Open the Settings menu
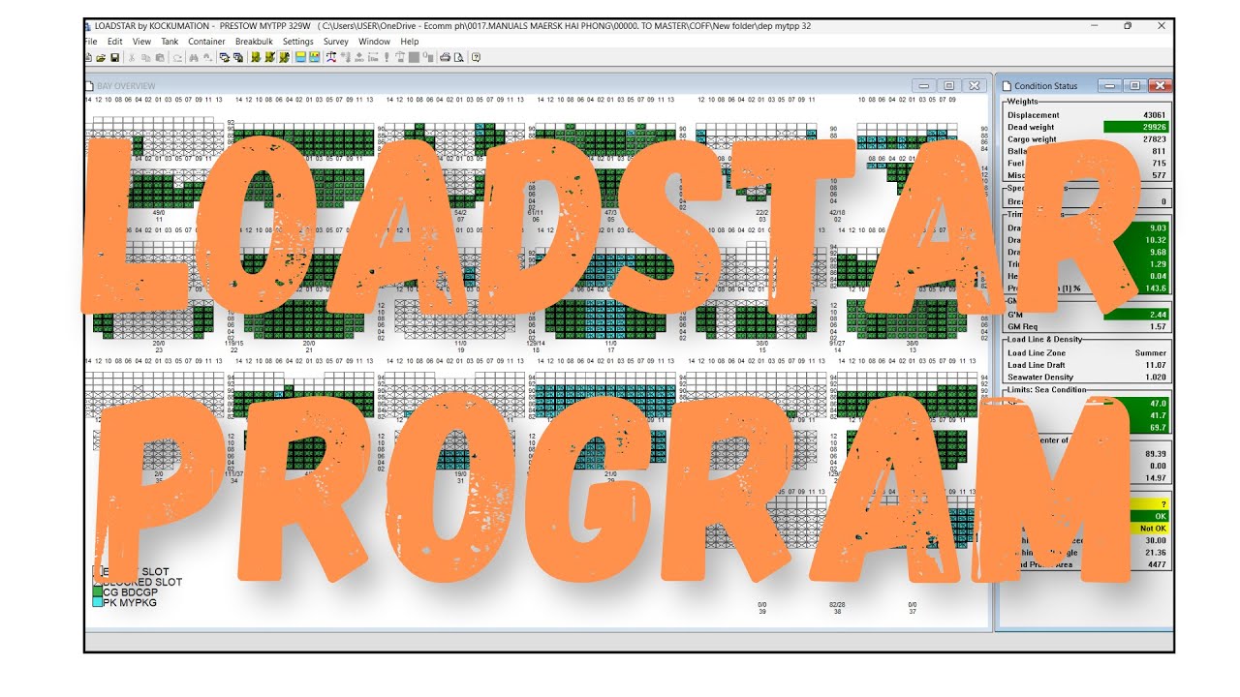 [297, 42]
